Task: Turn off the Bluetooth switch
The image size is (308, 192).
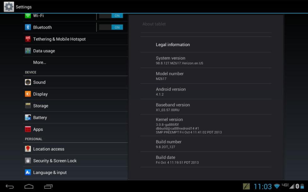Action: (111, 27)
